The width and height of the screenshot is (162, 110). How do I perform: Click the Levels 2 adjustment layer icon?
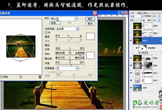coord(138,72)
